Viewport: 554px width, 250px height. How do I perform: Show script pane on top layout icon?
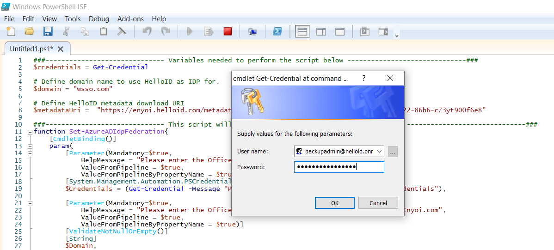point(302,31)
